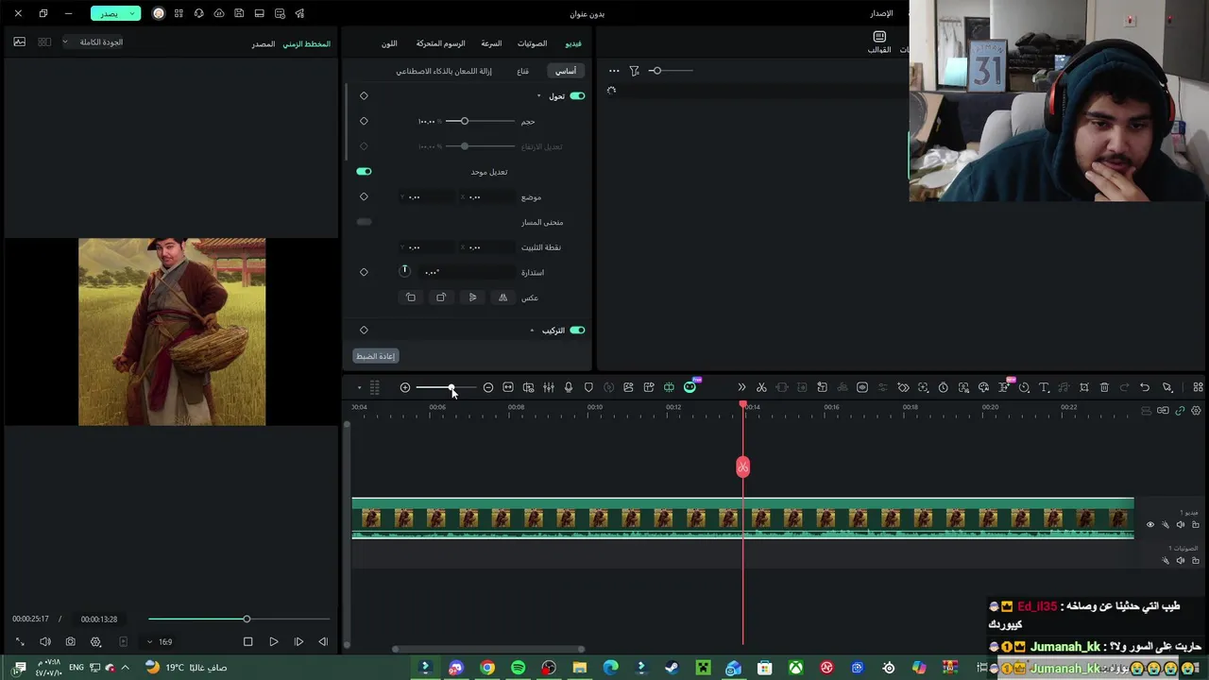1209x680 pixels.
Task: Click the timeline settings gear icon
Action: (1196, 411)
